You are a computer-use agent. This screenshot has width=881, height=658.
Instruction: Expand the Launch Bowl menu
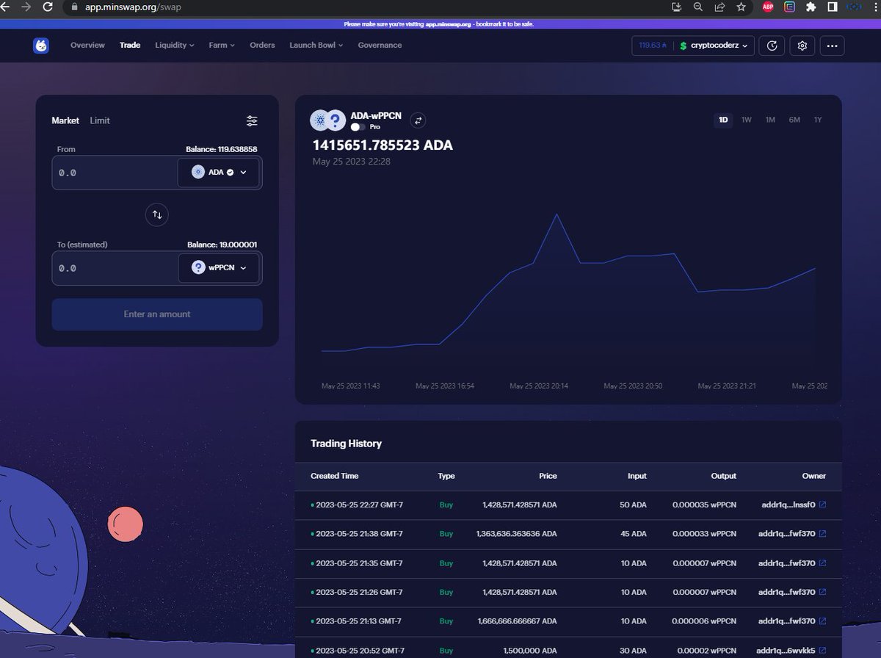316,46
